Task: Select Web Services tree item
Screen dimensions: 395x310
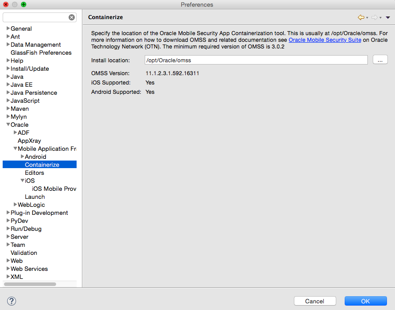Action: pos(29,269)
